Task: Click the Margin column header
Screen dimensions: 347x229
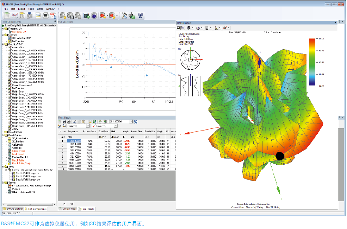Action: (126, 131)
